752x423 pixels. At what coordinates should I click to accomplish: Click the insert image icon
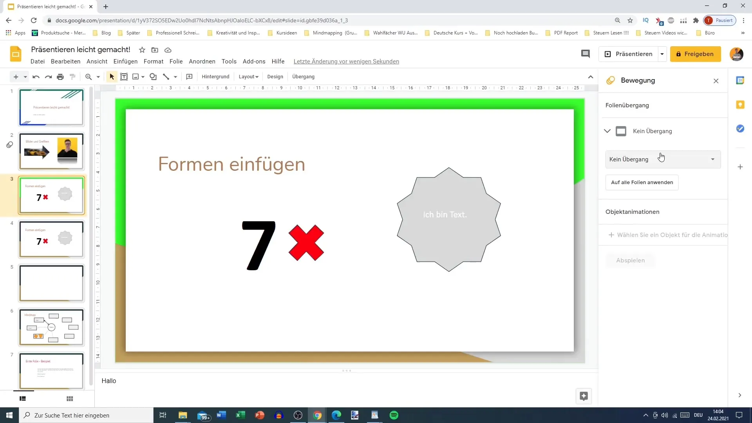click(x=136, y=77)
